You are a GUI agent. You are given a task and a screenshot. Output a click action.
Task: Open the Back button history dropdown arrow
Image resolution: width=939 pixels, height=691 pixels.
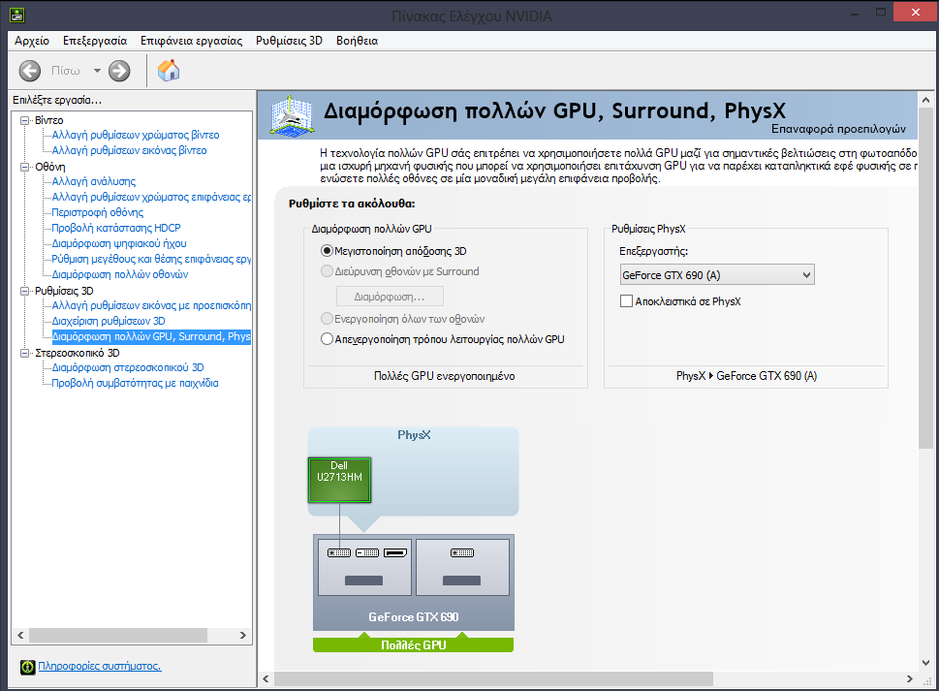pos(97,71)
